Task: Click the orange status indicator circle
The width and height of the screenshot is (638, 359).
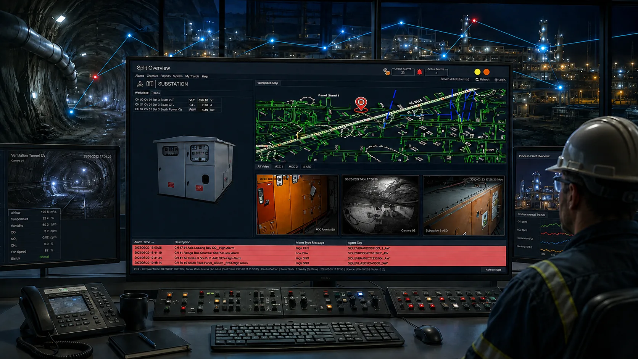Action: point(487,72)
